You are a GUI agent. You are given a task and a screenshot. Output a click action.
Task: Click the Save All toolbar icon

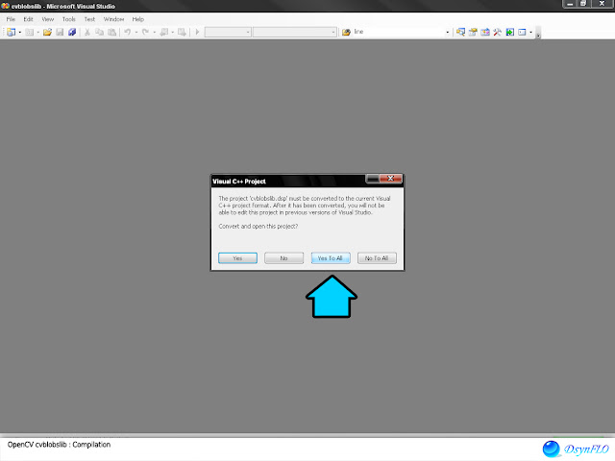(72, 32)
